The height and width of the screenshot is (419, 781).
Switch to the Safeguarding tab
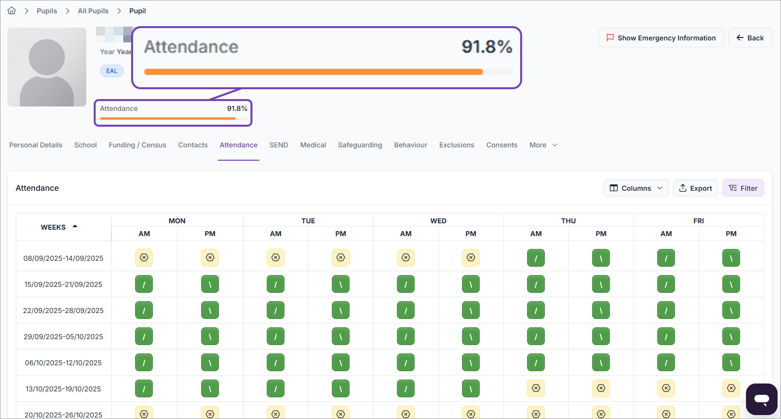[360, 145]
